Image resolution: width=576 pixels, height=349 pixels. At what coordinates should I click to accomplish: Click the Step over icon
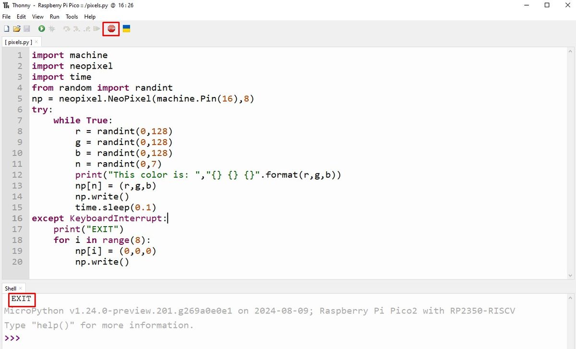pyautogui.click(x=66, y=29)
